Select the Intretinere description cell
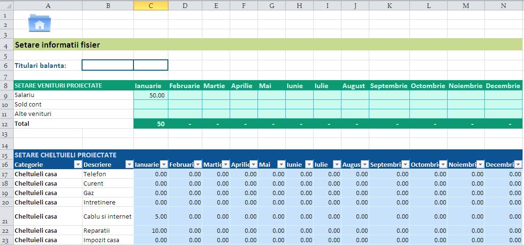The width and height of the screenshot is (524, 245). point(108,202)
